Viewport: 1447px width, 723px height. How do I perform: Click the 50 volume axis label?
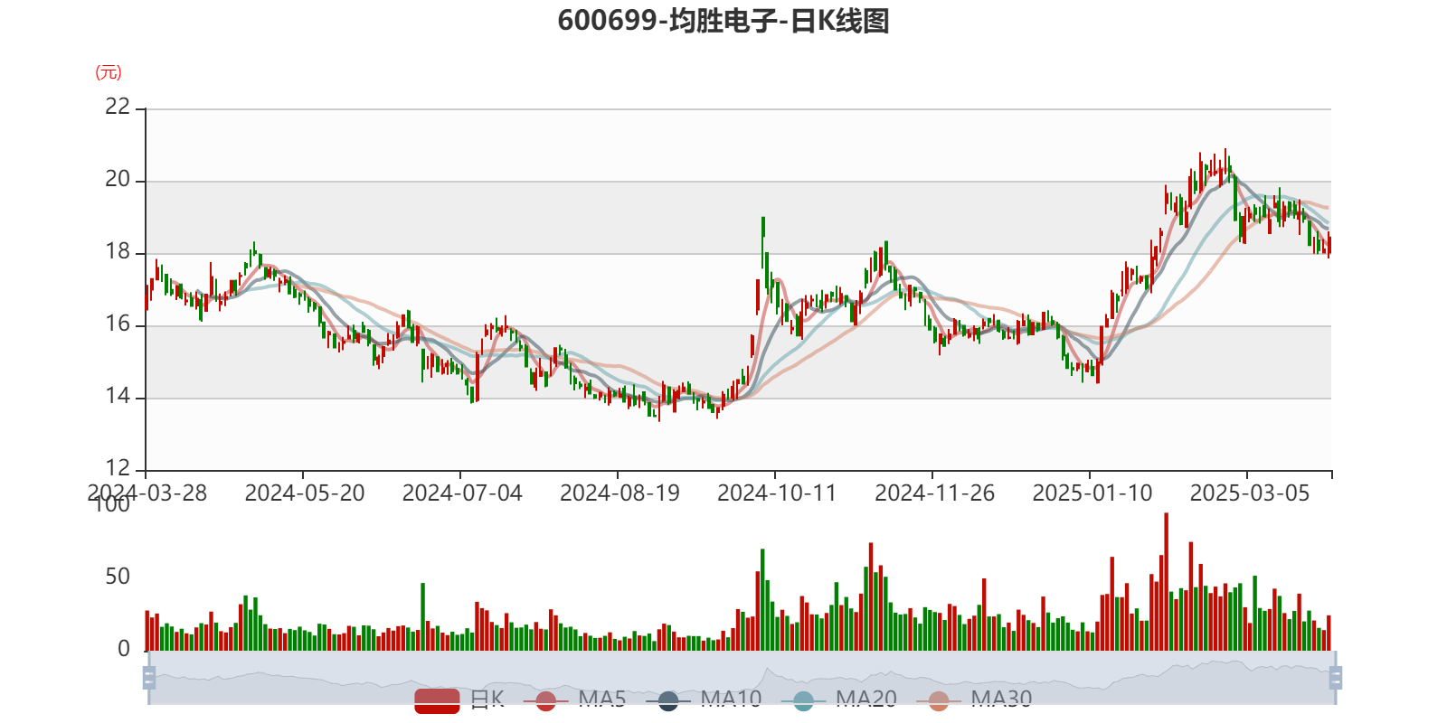pos(118,577)
